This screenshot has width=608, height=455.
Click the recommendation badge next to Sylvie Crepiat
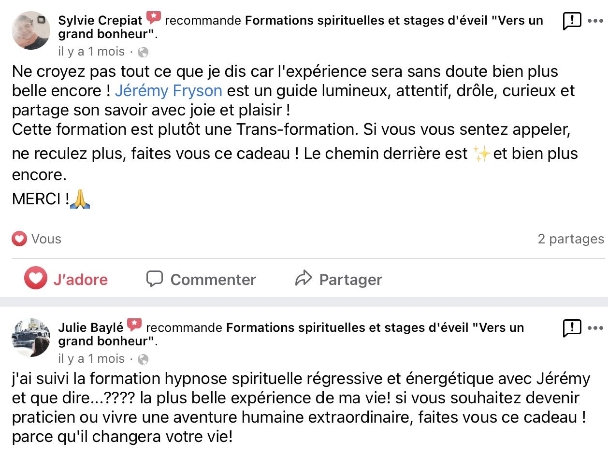(x=154, y=18)
